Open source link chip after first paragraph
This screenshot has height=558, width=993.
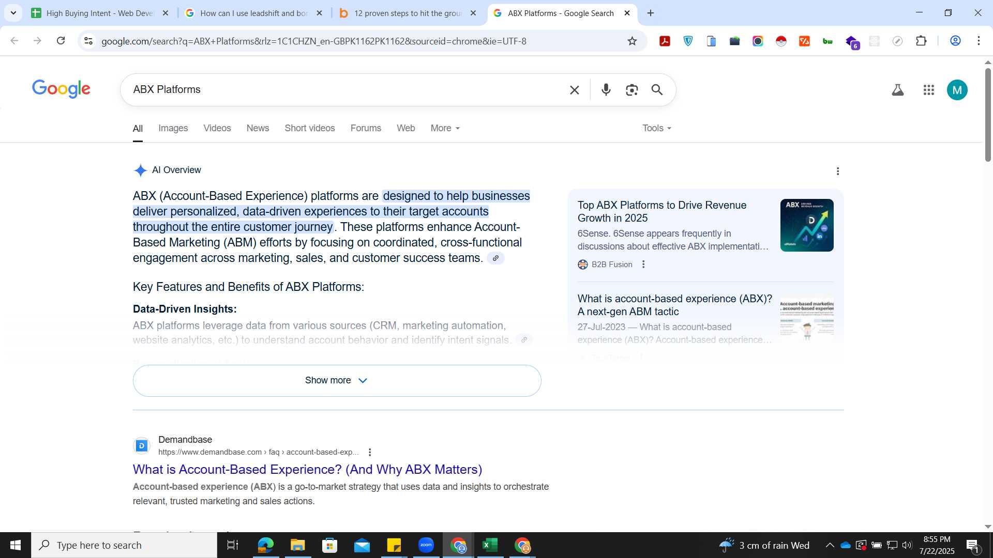coord(495,258)
